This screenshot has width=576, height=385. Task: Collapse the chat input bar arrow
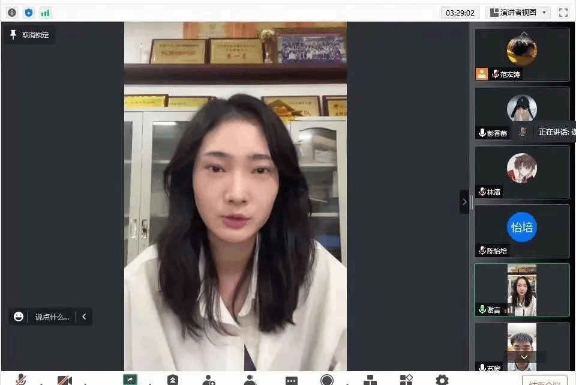[x=84, y=317]
